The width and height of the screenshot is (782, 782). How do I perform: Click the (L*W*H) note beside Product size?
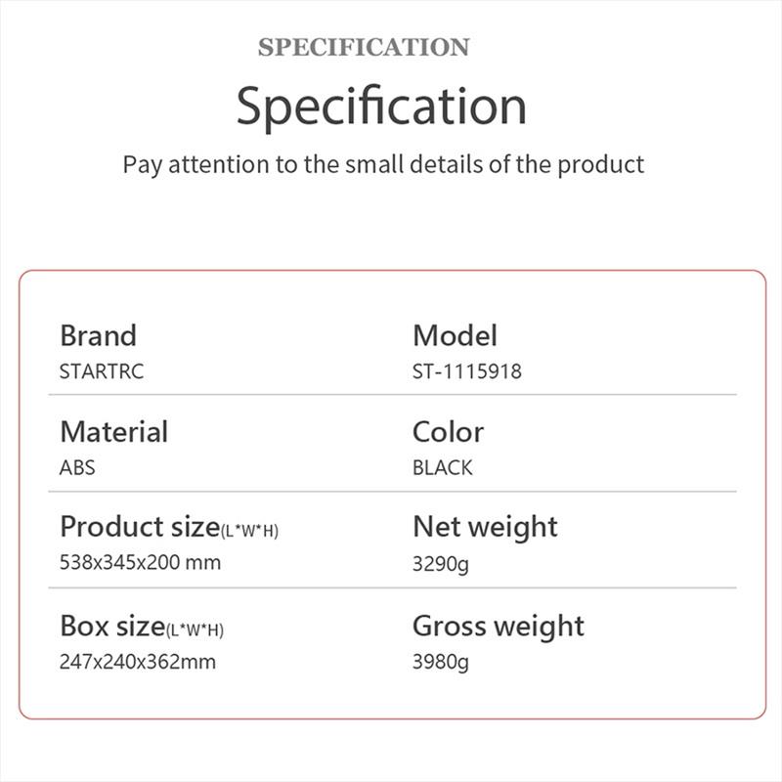pyautogui.click(x=250, y=531)
